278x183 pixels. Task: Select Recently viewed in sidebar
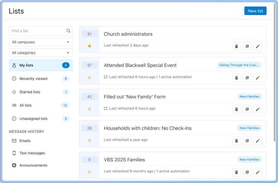[33, 79]
